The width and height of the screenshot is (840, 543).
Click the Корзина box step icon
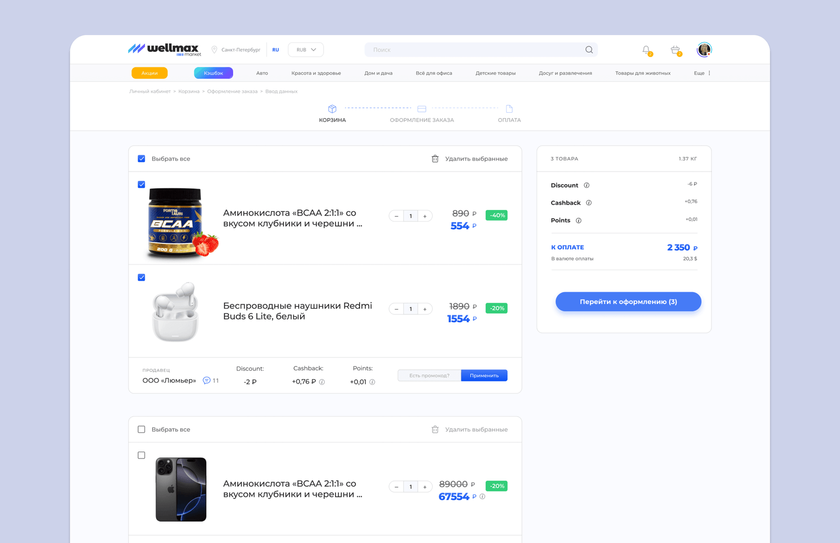pyautogui.click(x=332, y=109)
